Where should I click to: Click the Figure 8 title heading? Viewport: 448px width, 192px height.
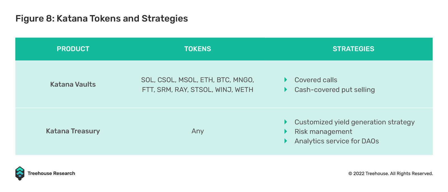[102, 18]
